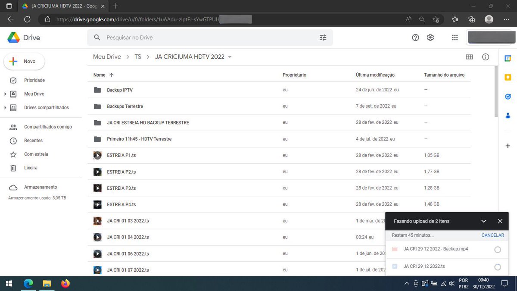Go to Meu Drive breadcrumb

click(107, 57)
